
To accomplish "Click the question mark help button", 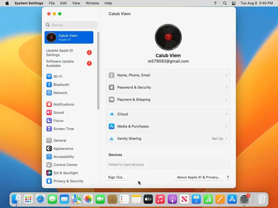I will click(x=228, y=178).
